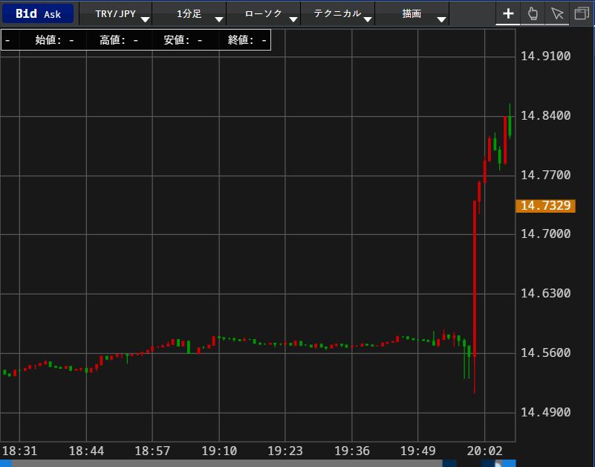The height and width of the screenshot is (467, 595).
Task: Click the 14.7000 price axis label
Action: (x=546, y=233)
